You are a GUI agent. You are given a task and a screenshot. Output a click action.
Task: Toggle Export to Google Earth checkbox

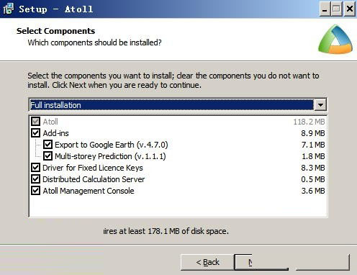(x=48, y=145)
